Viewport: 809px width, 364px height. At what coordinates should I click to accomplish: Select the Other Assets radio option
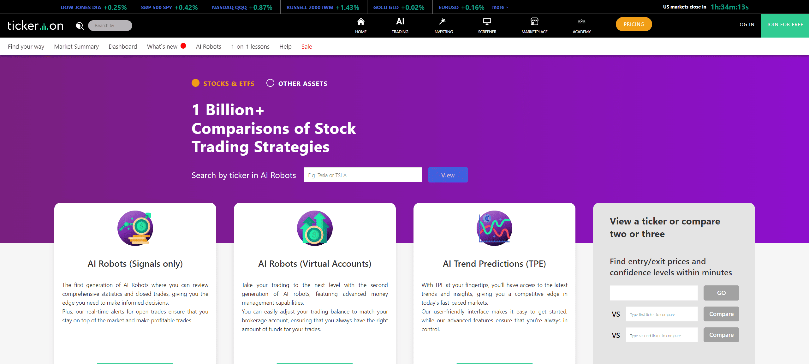click(x=270, y=83)
